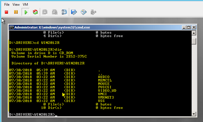
Task: Open the VM menu
Action: 25,5
